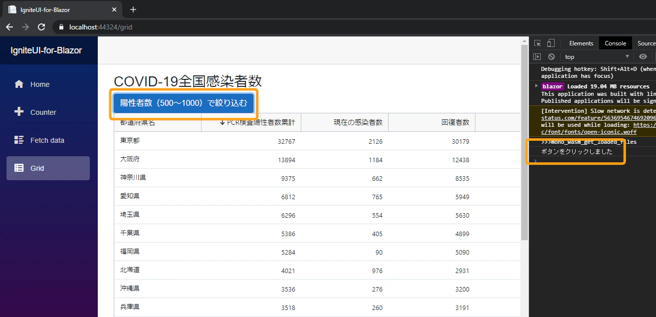Open the open-iconic.woff link in console
This screenshot has height=317, width=656.
pos(589,131)
